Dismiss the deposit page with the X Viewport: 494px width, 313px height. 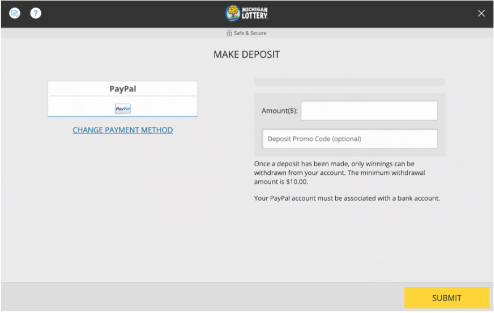pyautogui.click(x=481, y=13)
